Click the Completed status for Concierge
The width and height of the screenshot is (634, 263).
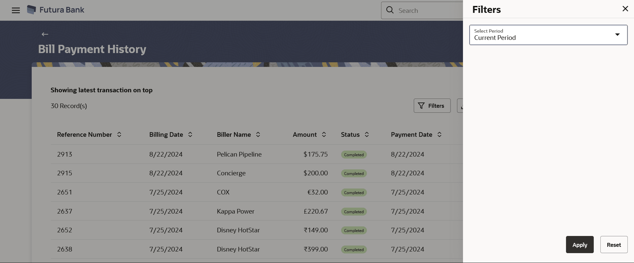pyautogui.click(x=354, y=173)
